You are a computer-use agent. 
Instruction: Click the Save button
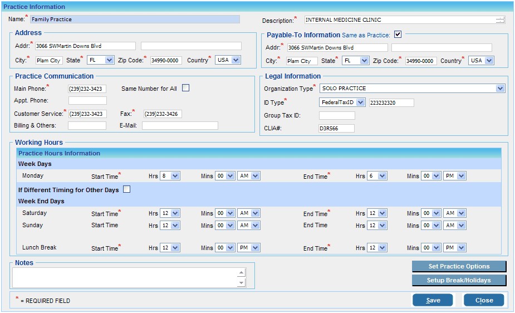tap(433, 300)
